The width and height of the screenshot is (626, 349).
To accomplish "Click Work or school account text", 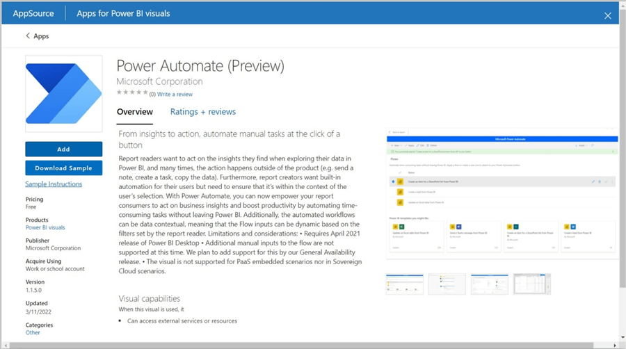I will 55,269.
